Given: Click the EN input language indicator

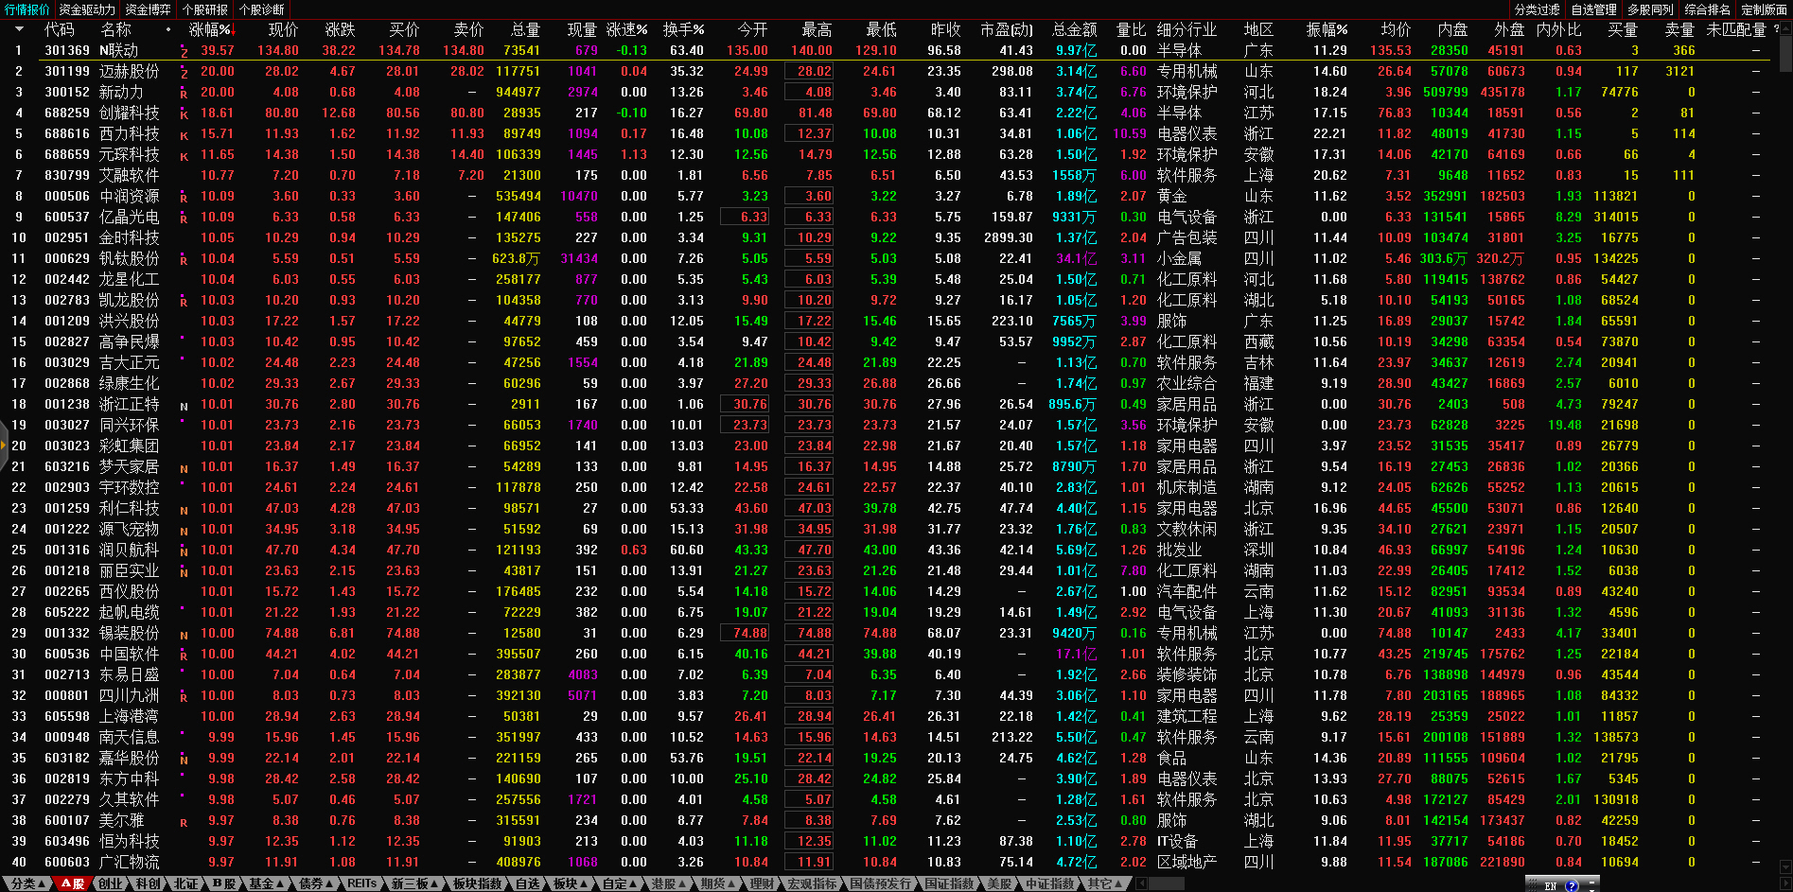Looking at the screenshot, I should click(x=1550, y=885).
